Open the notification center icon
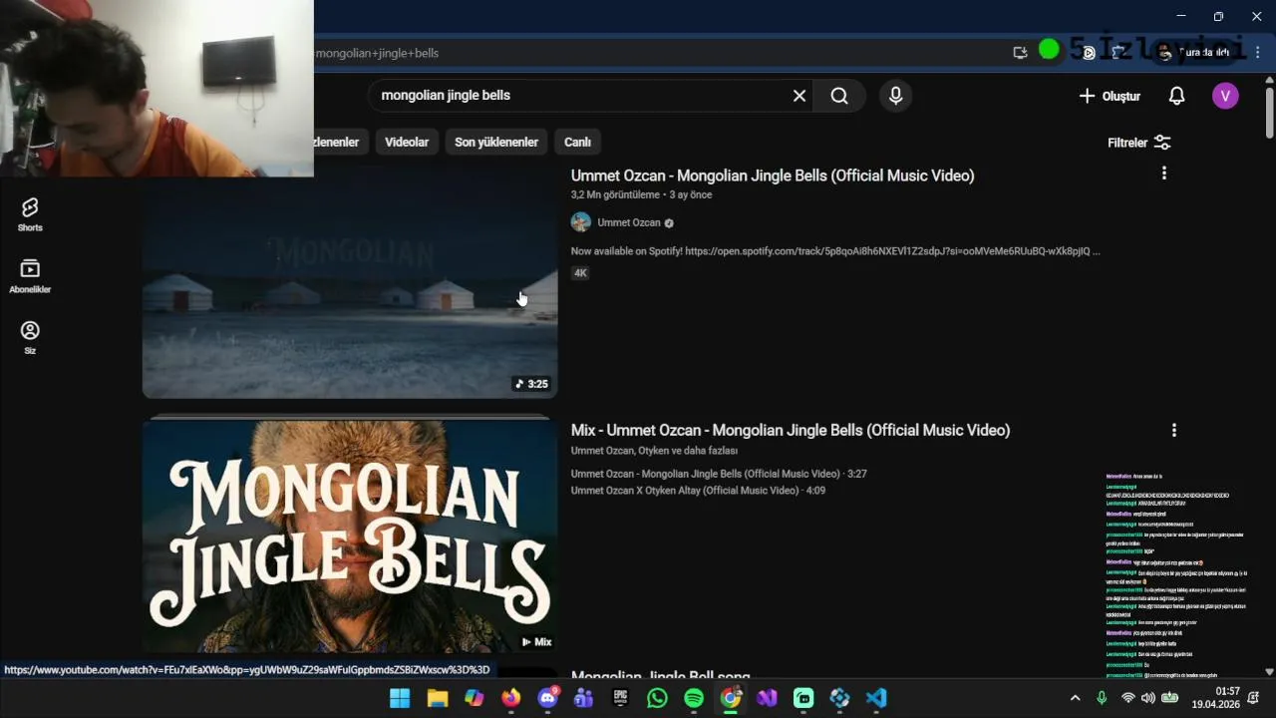1276x718 pixels. point(1254,698)
